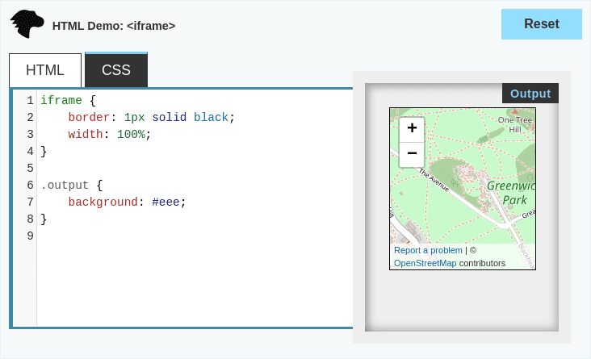591x359 pixels.
Task: Click the word 'contributors' in map attribution
Action: (482, 263)
